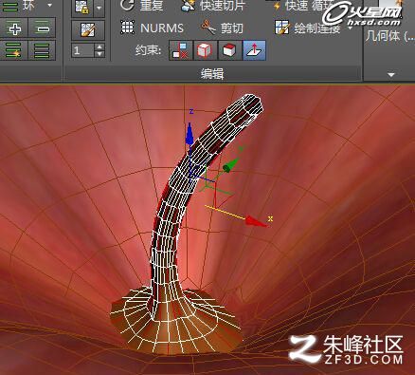Open the 编辑 panel title bar
The image size is (415, 375).
coord(212,74)
